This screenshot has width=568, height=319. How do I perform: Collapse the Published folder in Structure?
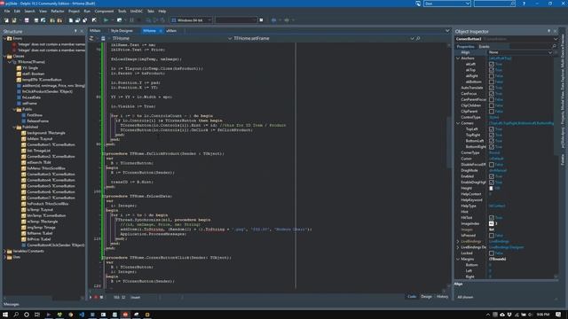pos(14,127)
